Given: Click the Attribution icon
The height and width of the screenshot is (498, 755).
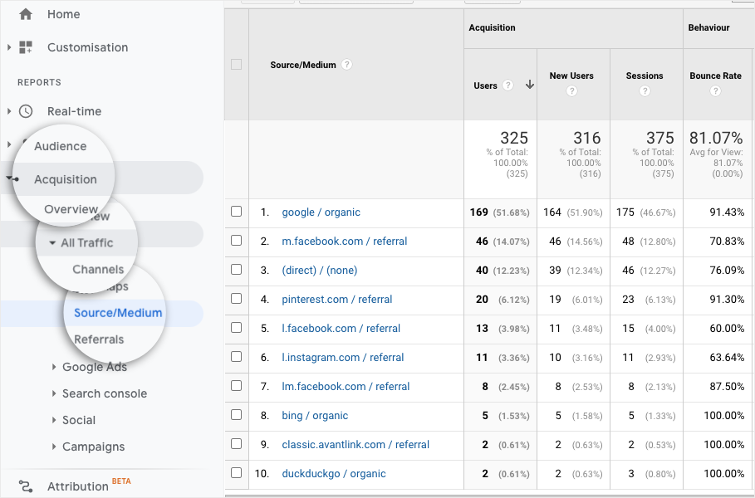Looking at the screenshot, I should click(26, 486).
